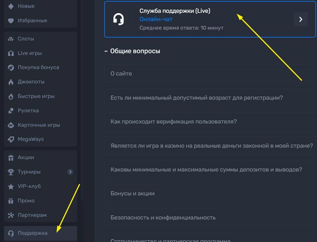Click the Партнерам icon
The width and height of the screenshot is (317, 242).
pyautogui.click(x=11, y=215)
